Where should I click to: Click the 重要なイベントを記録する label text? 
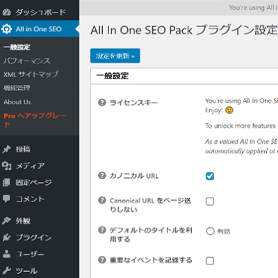(x=151, y=260)
